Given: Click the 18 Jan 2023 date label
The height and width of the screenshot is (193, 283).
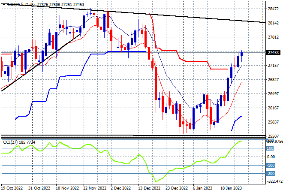Looking at the screenshot, I should coord(231,188).
